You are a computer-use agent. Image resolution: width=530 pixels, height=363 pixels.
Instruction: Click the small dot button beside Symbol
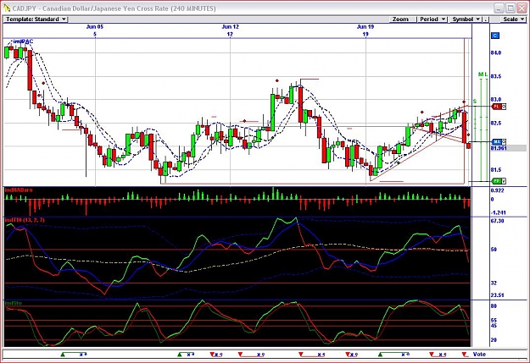[x=486, y=19]
